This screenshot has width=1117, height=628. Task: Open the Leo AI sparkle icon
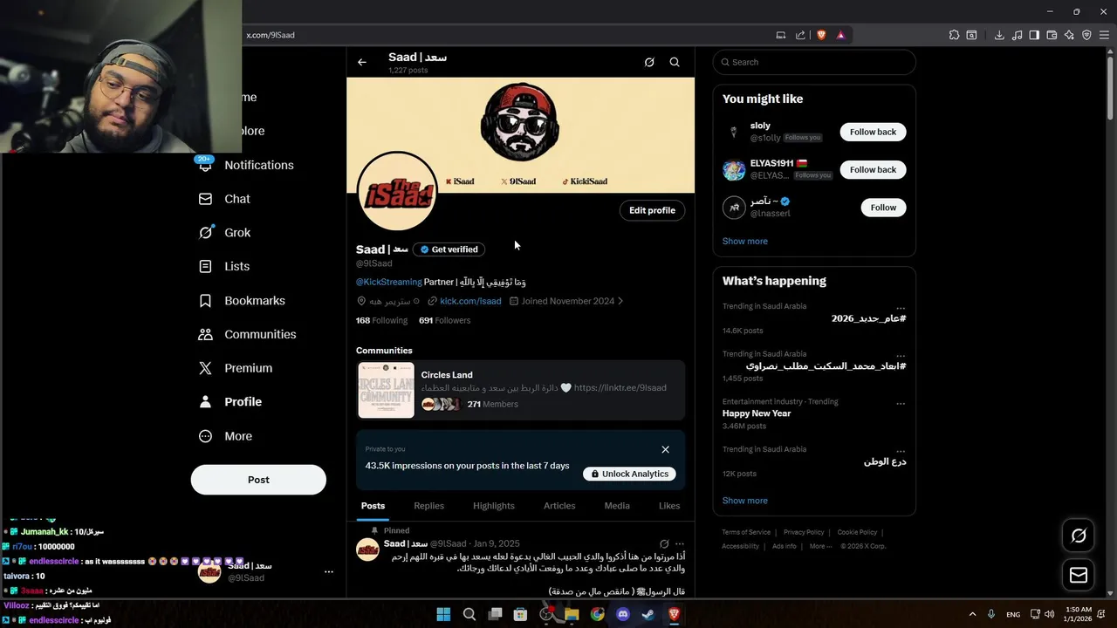click(1069, 35)
